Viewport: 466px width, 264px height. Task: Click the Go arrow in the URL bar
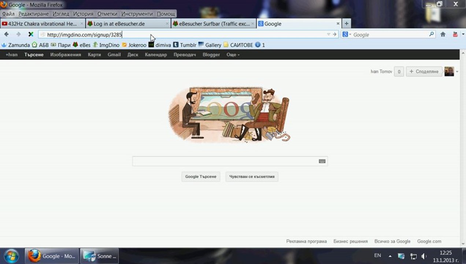pos(334,34)
